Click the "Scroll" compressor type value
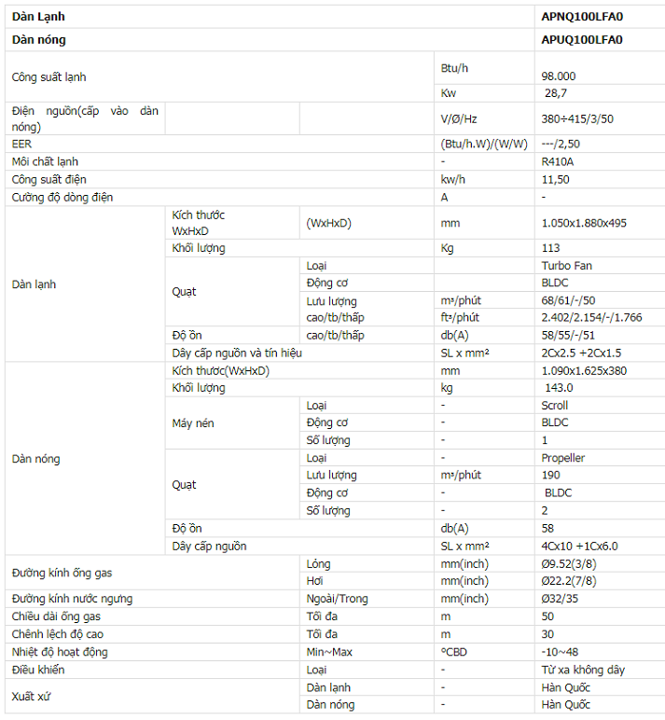665x720 pixels. (x=554, y=406)
